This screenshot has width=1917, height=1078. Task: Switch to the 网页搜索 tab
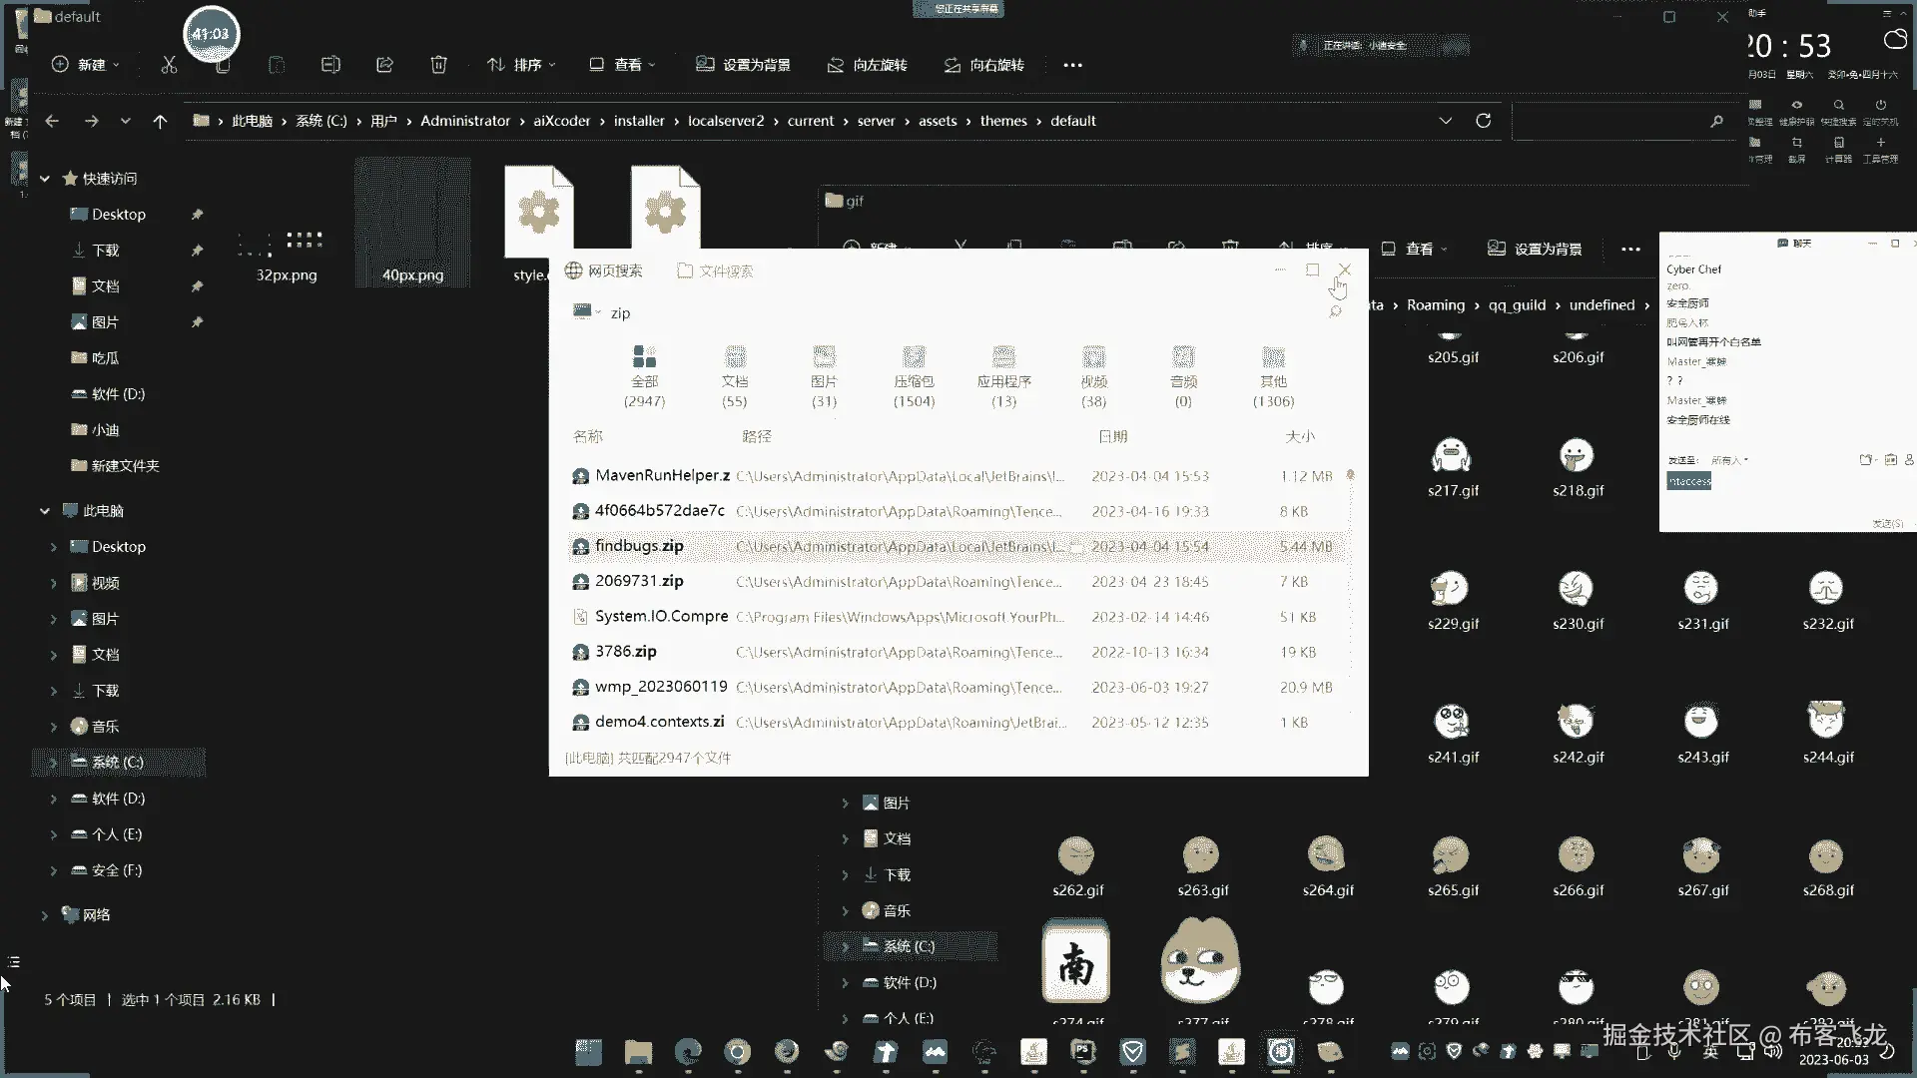click(x=605, y=270)
